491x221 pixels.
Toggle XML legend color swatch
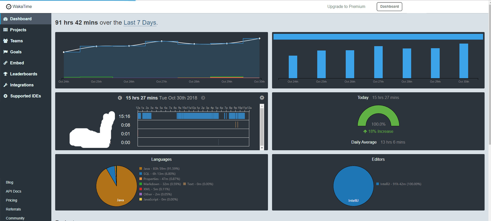[x=141, y=189]
